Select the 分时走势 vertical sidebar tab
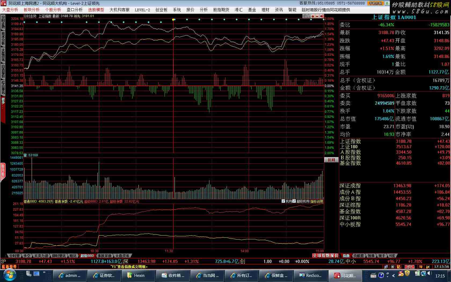The width and height of the screenshot is (451, 282). point(3,22)
